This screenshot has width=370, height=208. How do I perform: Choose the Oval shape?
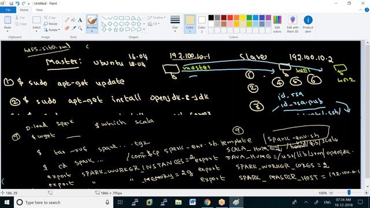[x=116, y=18]
